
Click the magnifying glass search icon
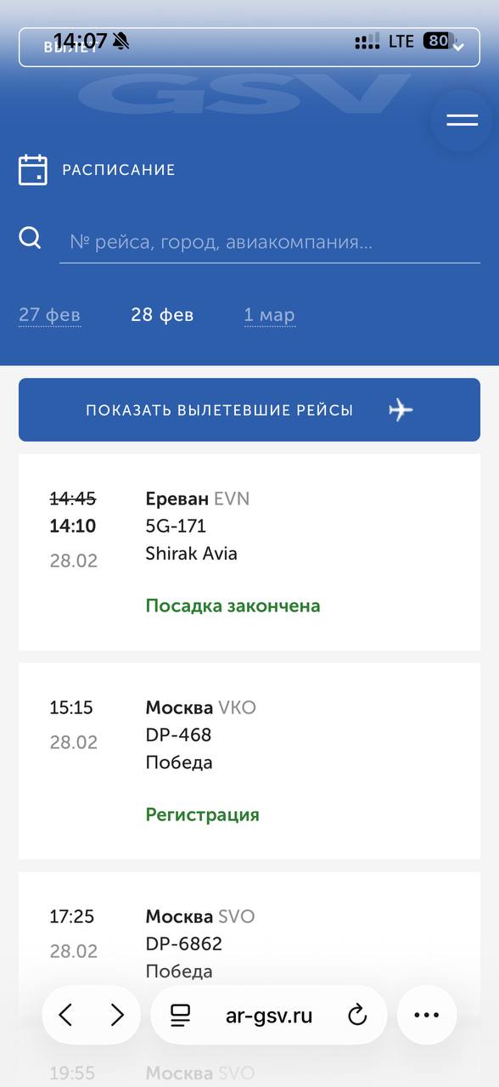pos(30,239)
